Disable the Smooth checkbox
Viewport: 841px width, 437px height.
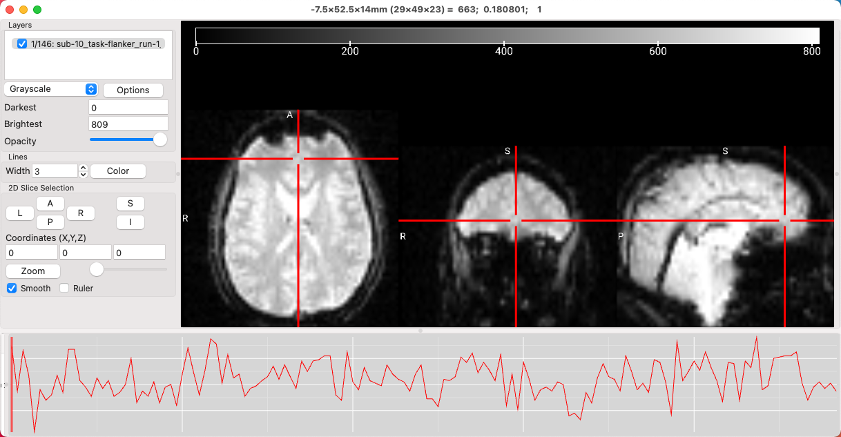pyautogui.click(x=12, y=288)
